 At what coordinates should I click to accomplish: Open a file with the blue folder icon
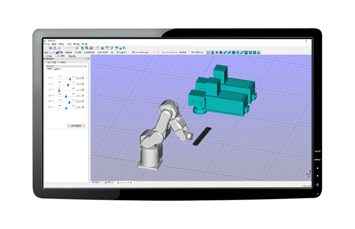[x=50, y=48]
